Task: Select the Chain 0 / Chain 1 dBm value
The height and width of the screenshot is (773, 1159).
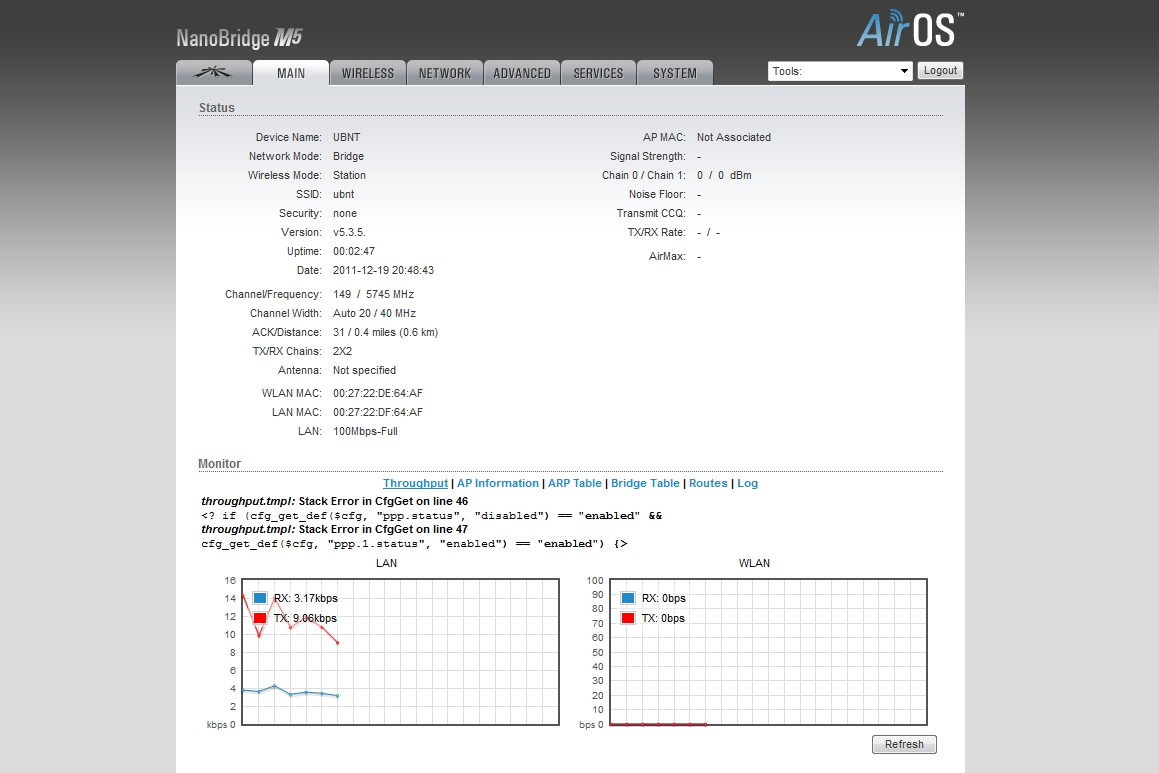Action: (x=724, y=175)
